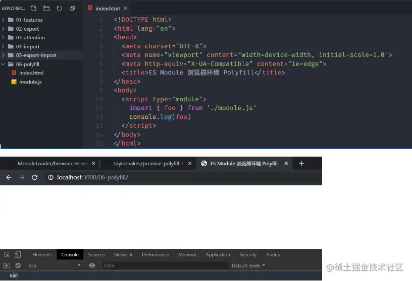Open the Elements DevTools tab
Viewport: 412px width, 281px height.
click(42, 254)
